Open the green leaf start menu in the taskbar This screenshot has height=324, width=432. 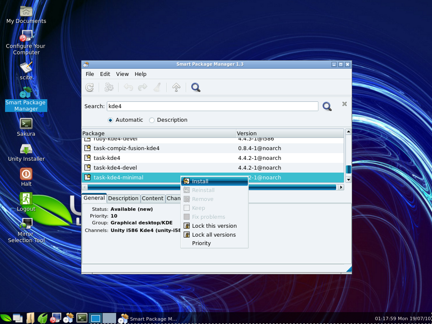(x=5, y=319)
